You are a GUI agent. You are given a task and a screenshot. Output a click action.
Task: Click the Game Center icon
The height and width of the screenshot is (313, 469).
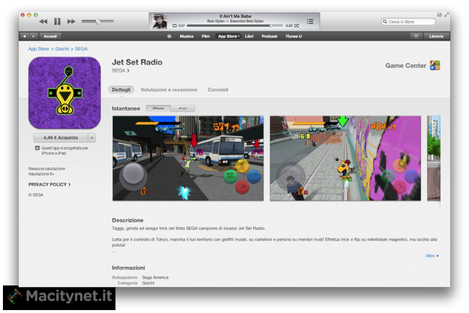[435, 65]
